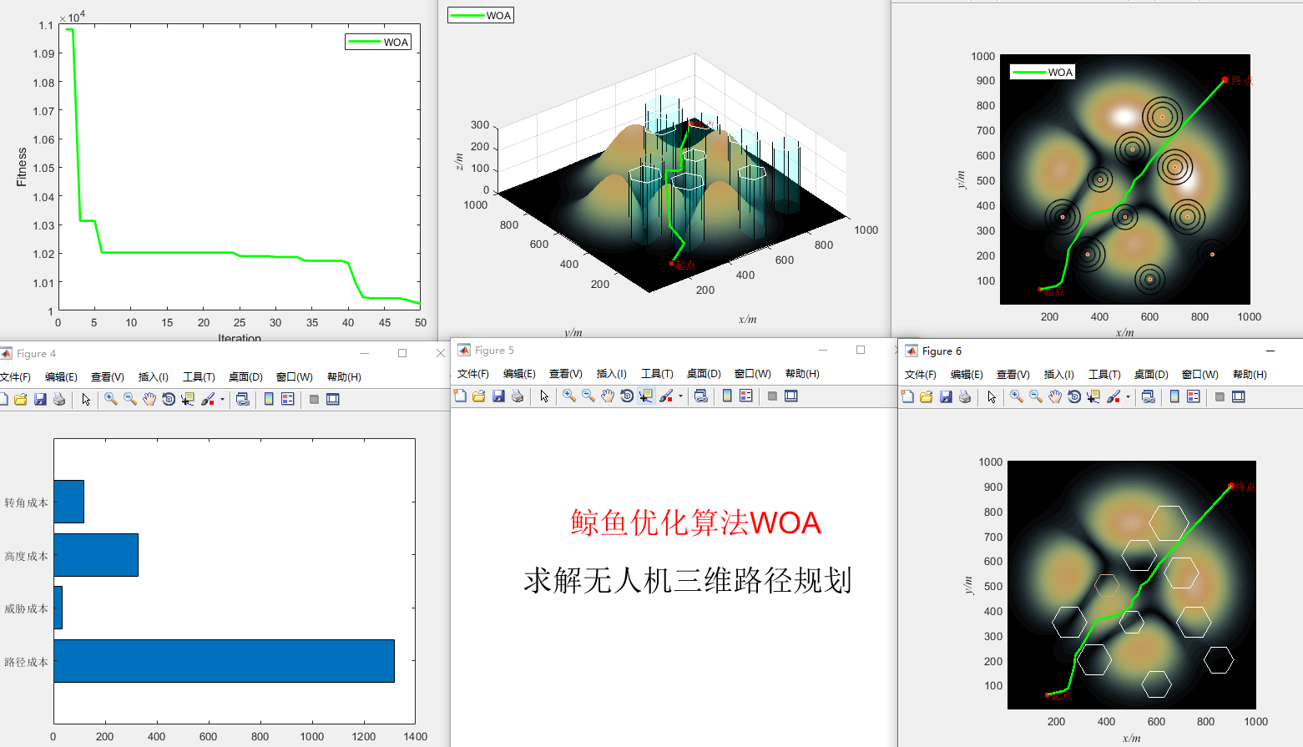The width and height of the screenshot is (1303, 747).
Task: Click the 求解无人机三维路径规划 subtitle text
Action: click(x=687, y=580)
